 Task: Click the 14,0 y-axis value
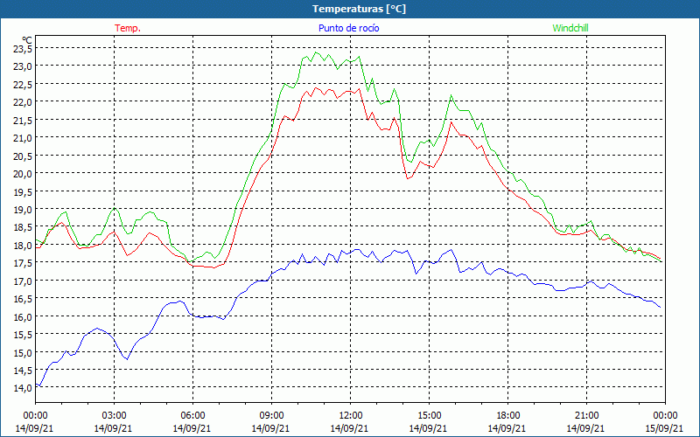(23, 388)
